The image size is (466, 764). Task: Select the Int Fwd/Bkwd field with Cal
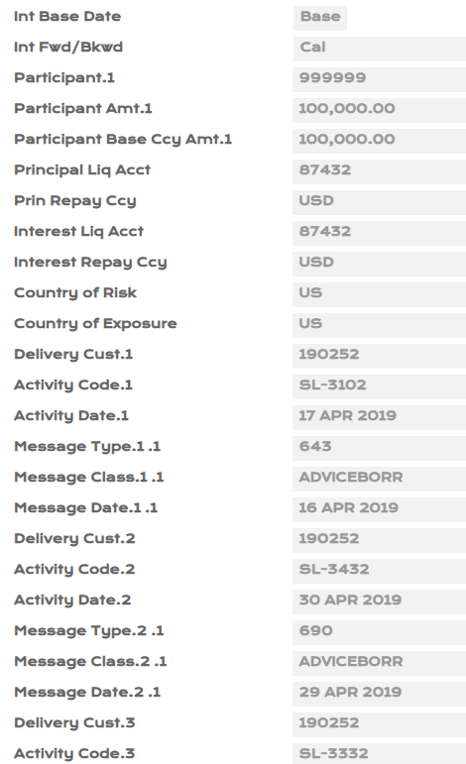click(x=379, y=49)
